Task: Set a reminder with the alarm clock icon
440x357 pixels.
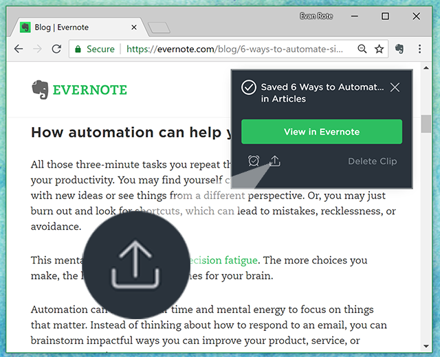Action: pos(254,161)
